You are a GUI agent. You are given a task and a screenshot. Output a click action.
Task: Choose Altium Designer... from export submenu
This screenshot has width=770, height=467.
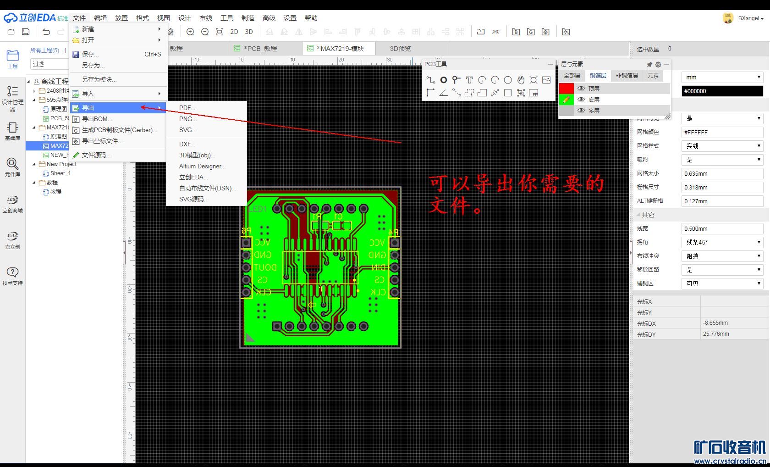point(202,166)
